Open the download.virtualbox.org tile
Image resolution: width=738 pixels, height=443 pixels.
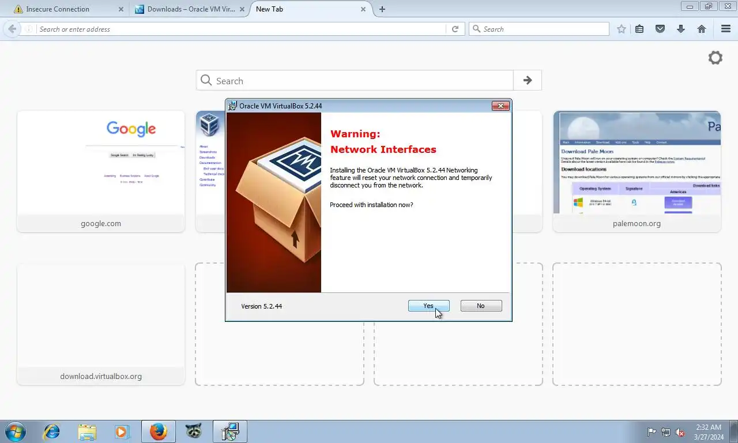click(101, 324)
